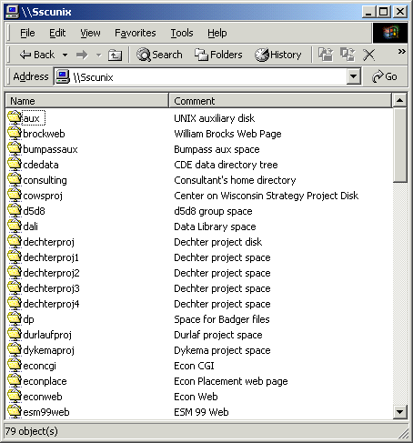Click the 'Econ Placement web page' comment

pos(231,381)
